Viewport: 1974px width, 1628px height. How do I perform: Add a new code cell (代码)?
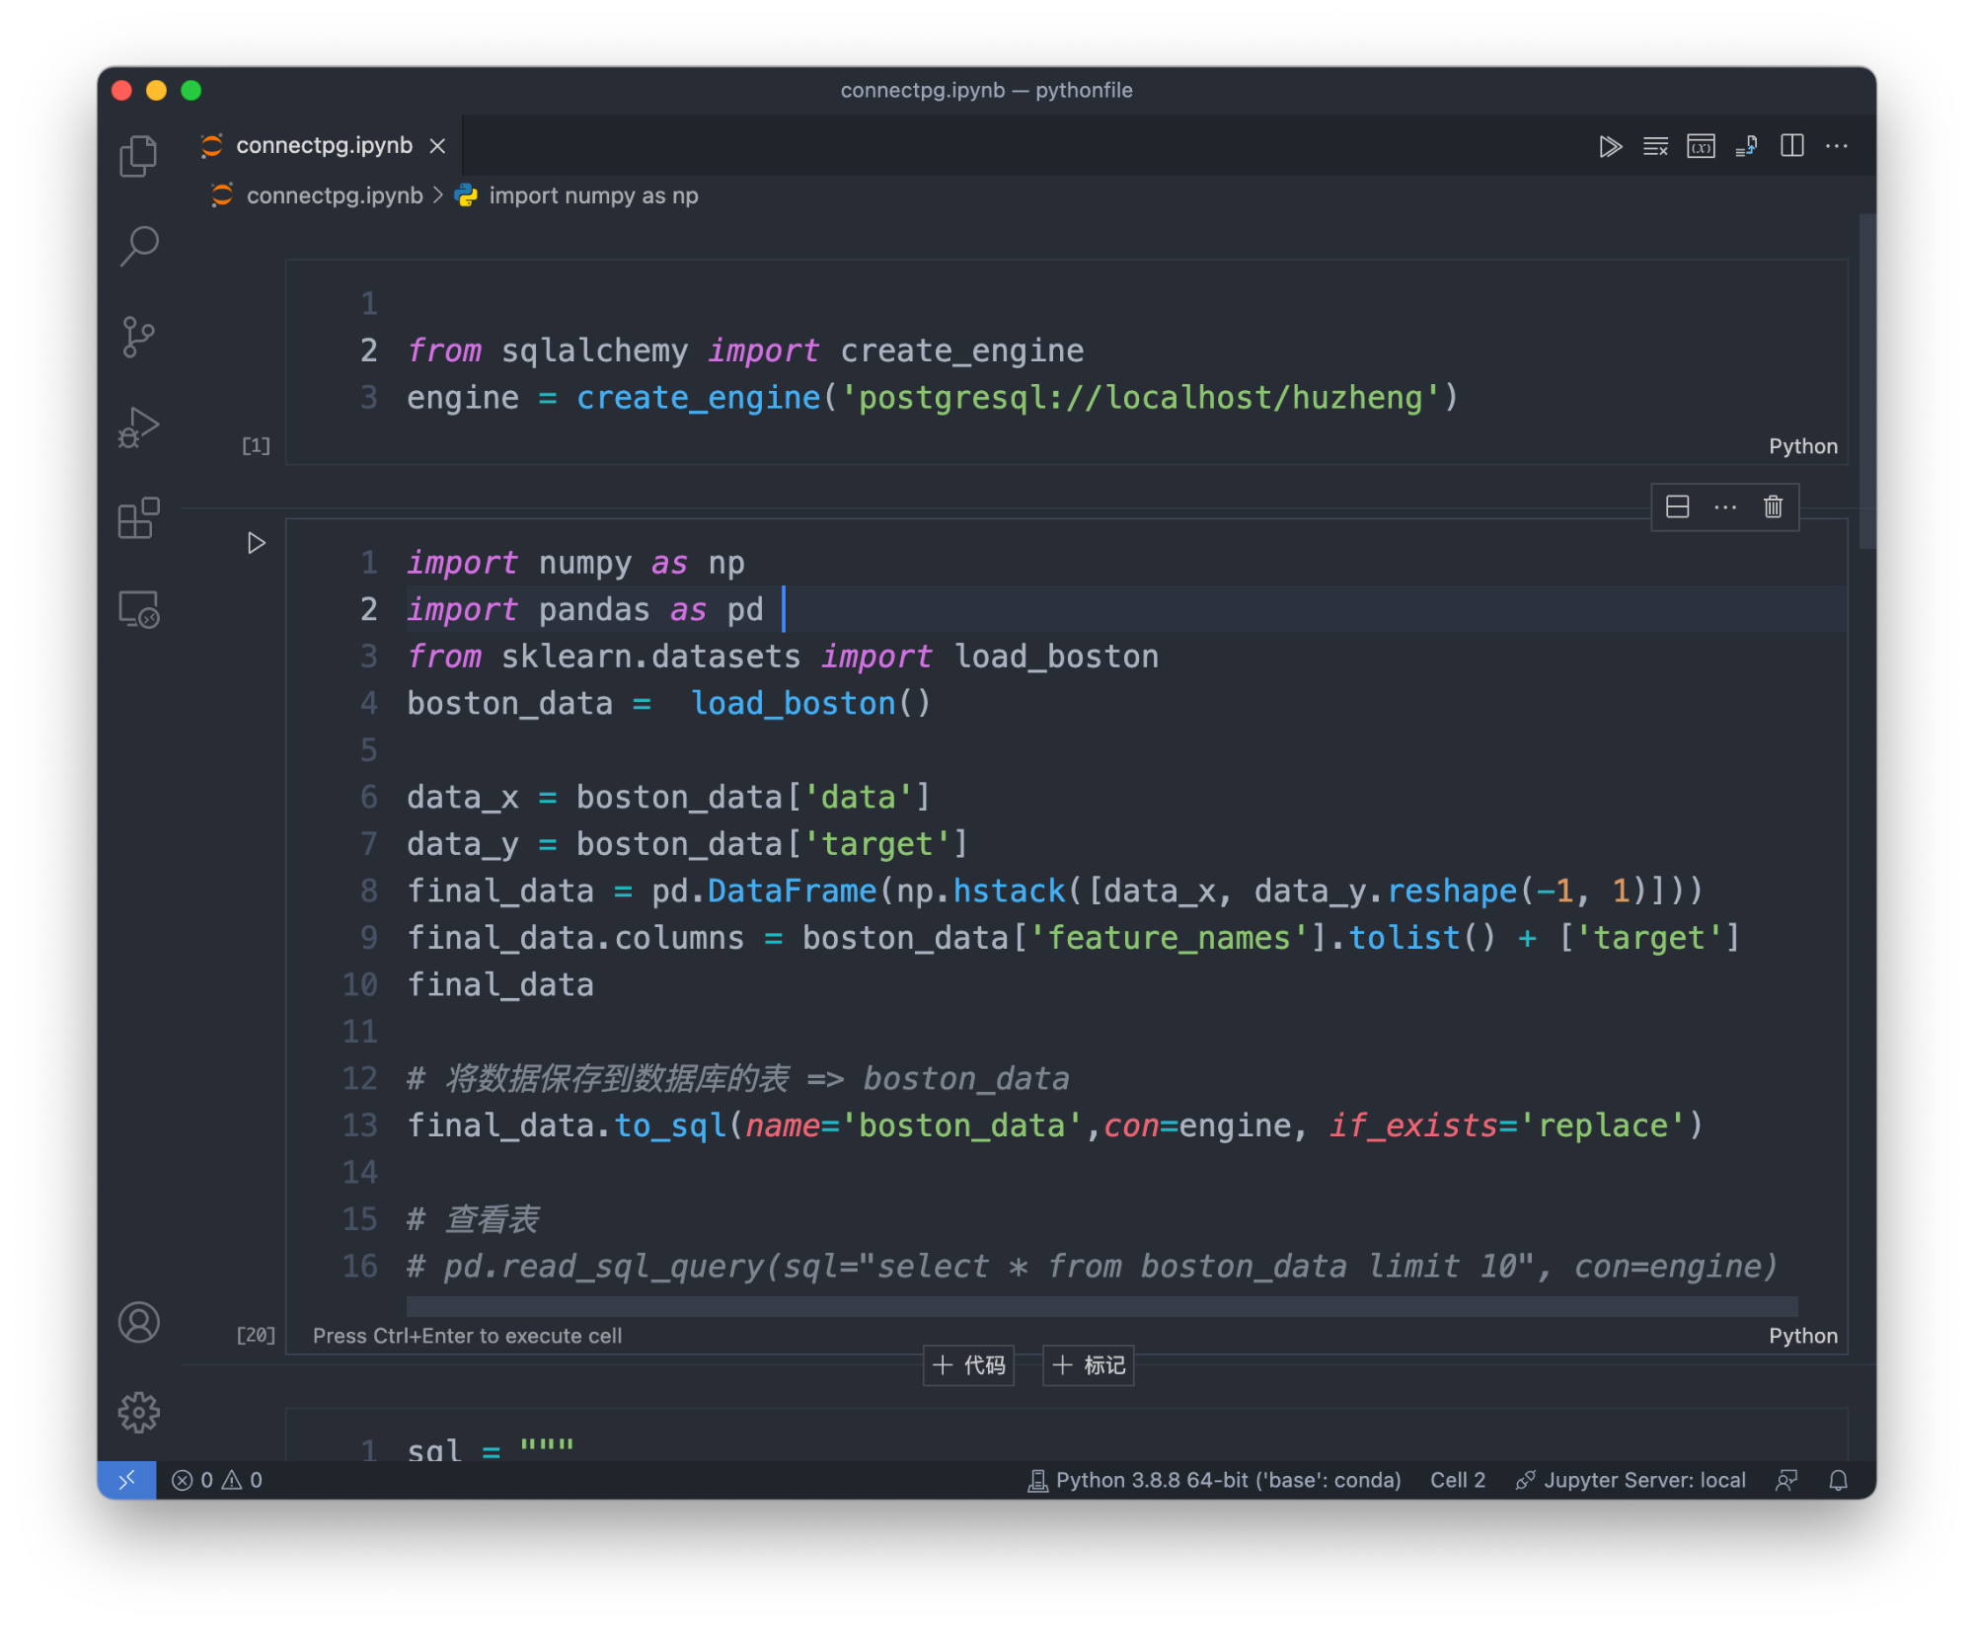(x=969, y=1365)
